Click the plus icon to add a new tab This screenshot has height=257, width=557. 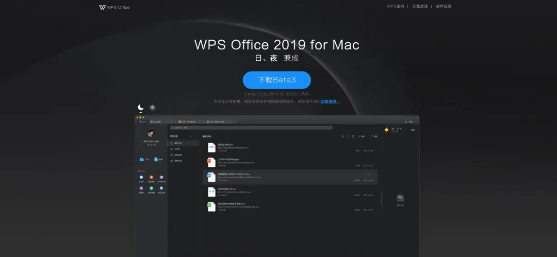235,122
